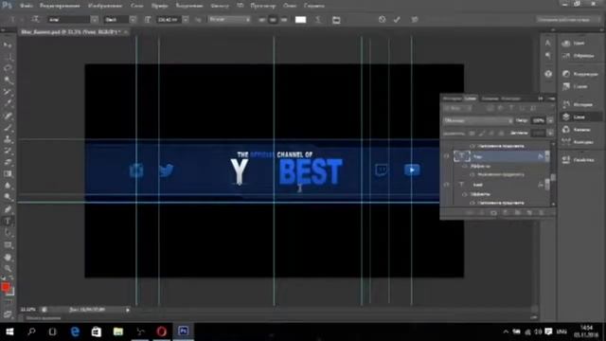Commit the current text edits
This screenshot has height=341, width=606.
pos(397,19)
